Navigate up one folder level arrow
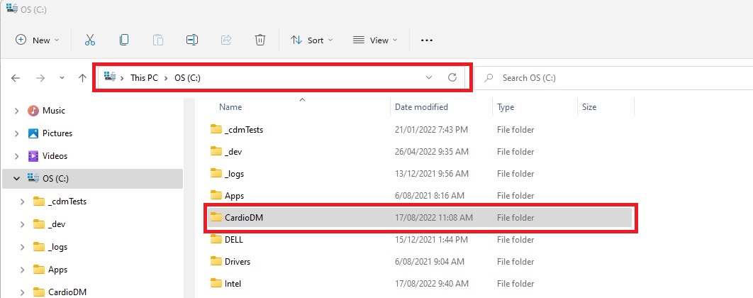The width and height of the screenshot is (753, 298). click(x=83, y=78)
